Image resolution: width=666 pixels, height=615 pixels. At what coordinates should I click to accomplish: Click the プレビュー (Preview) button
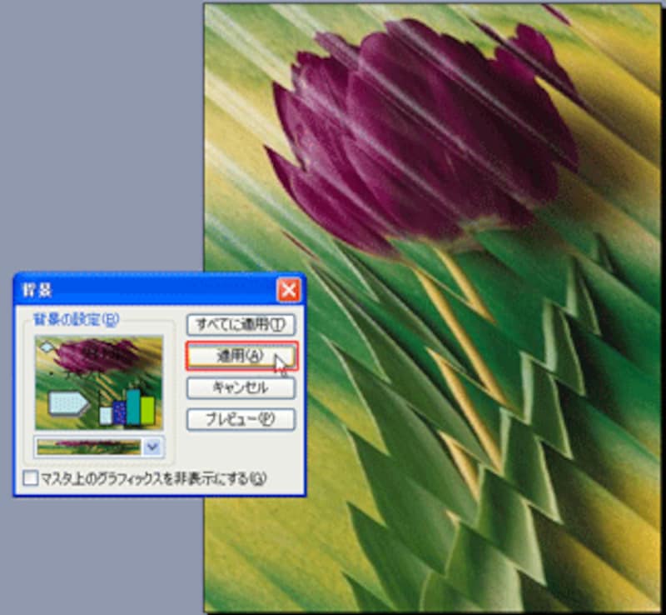click(x=241, y=419)
